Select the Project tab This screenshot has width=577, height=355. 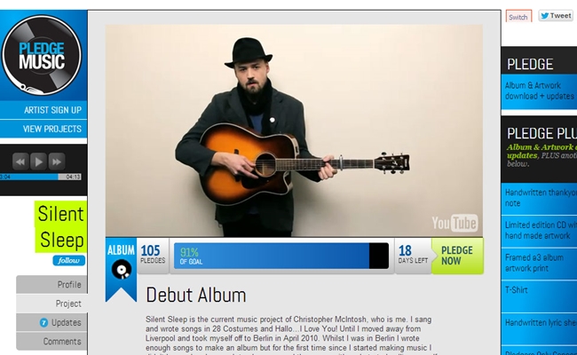[51, 304]
